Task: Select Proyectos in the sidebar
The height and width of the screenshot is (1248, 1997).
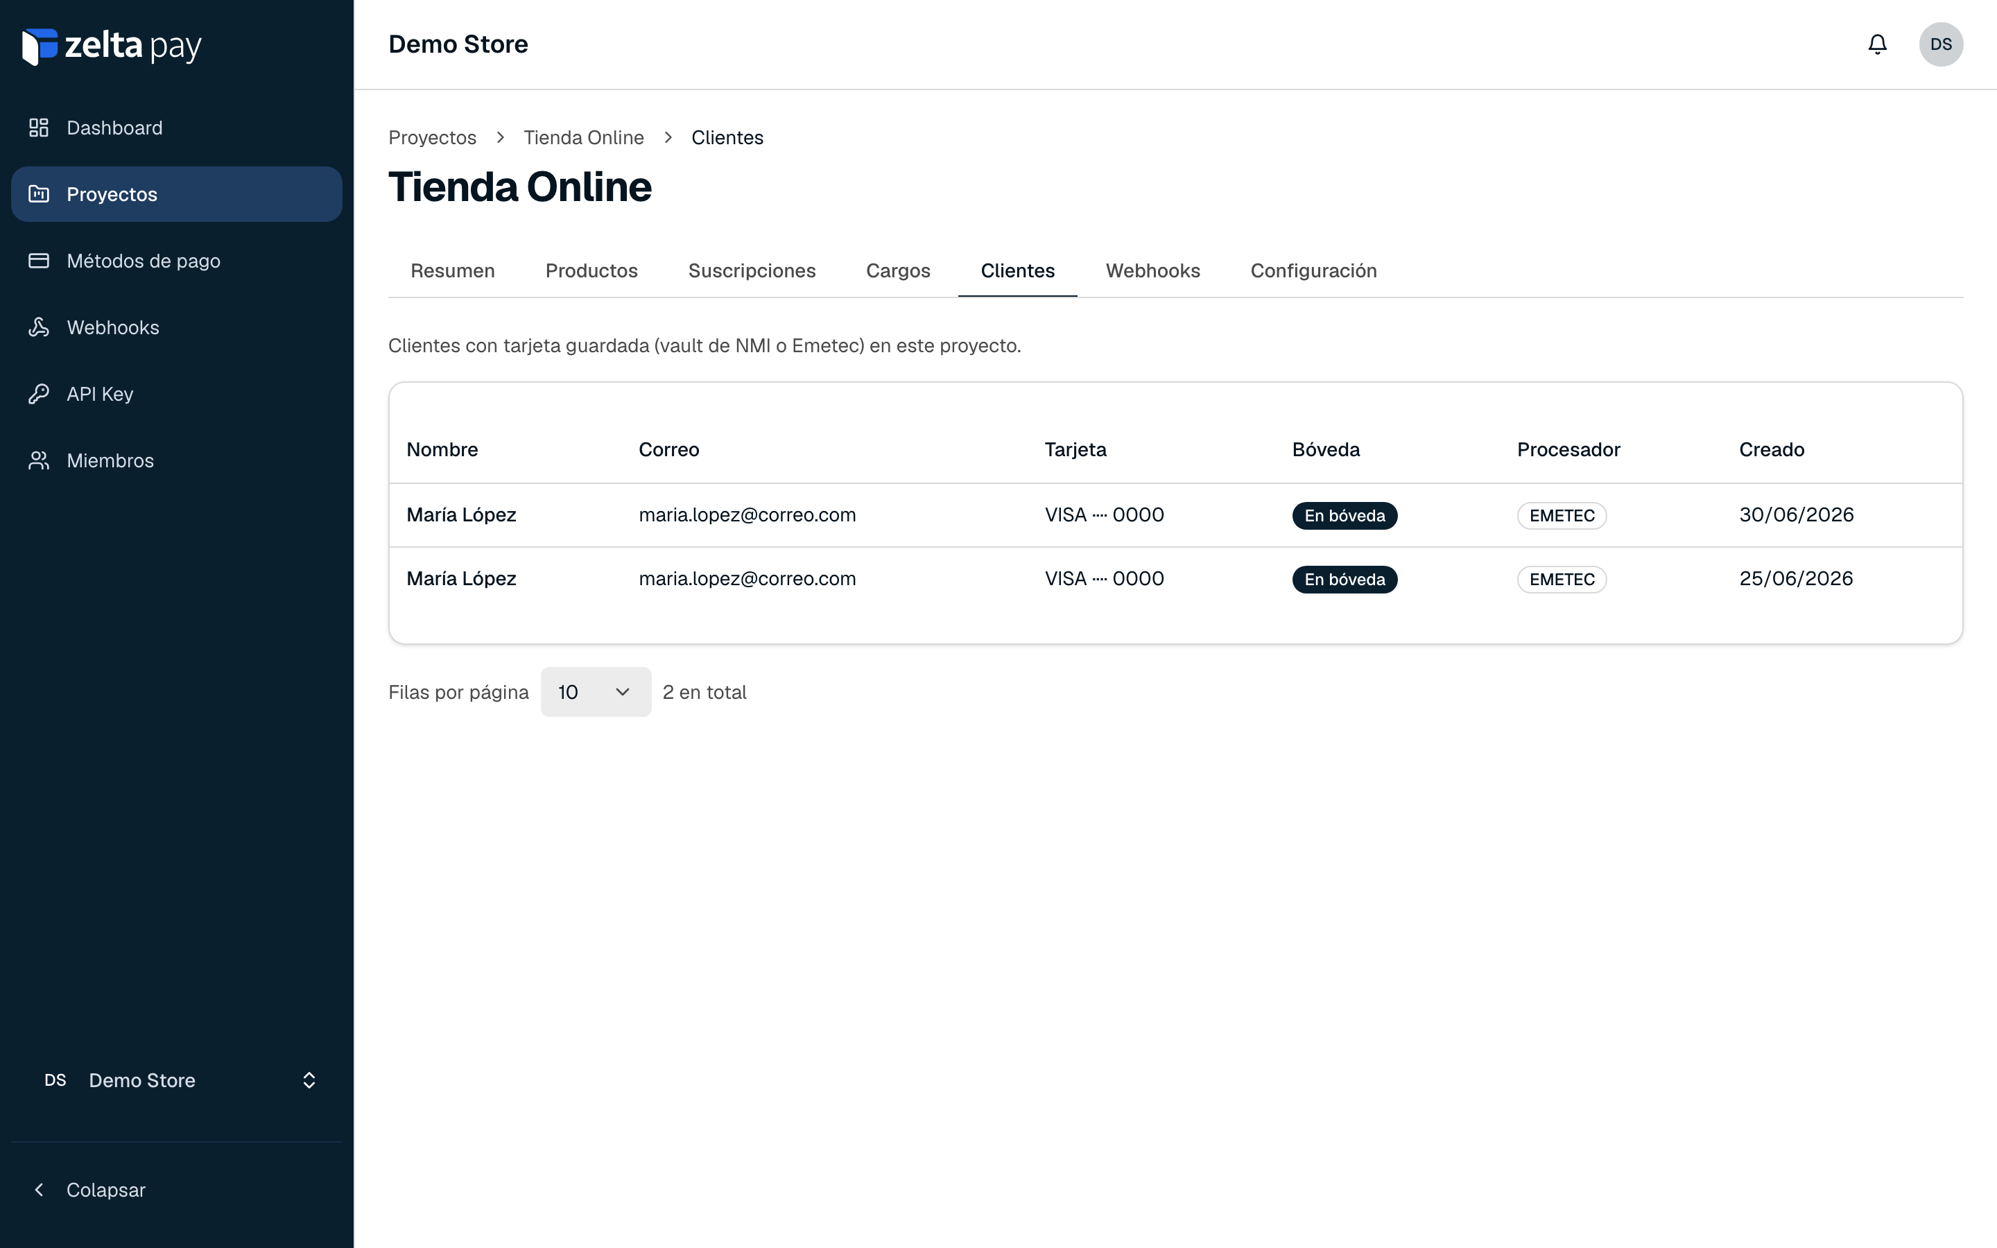Action: 177,194
